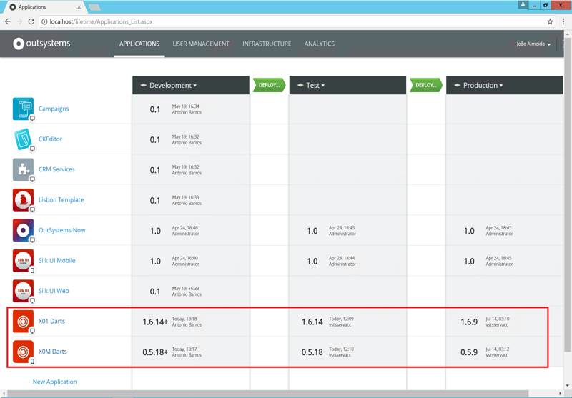Image resolution: width=572 pixels, height=398 pixels.
Task: Go back with browser back arrow
Action: [8, 21]
